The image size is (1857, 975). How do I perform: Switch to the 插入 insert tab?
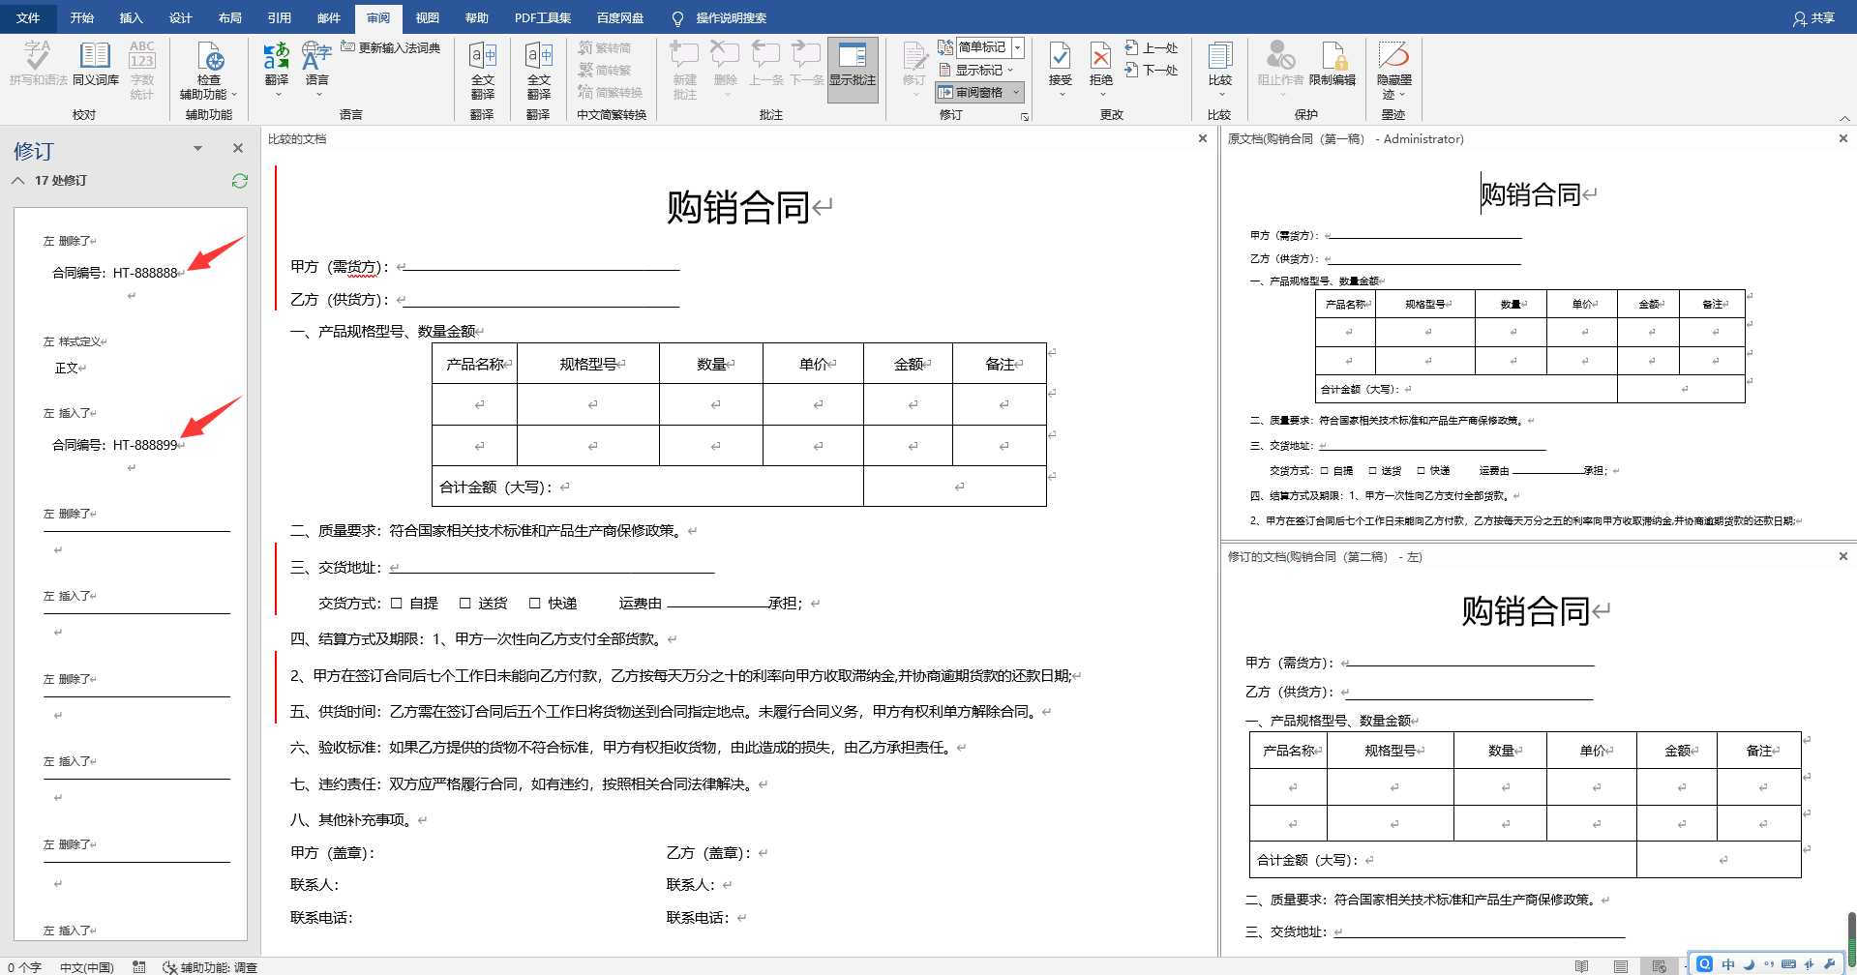point(131,18)
